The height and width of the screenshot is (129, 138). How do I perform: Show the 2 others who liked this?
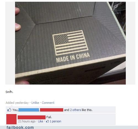point(76,110)
